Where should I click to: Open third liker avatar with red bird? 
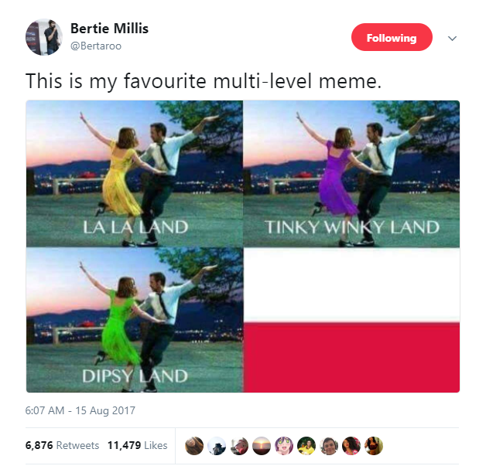coord(239,446)
